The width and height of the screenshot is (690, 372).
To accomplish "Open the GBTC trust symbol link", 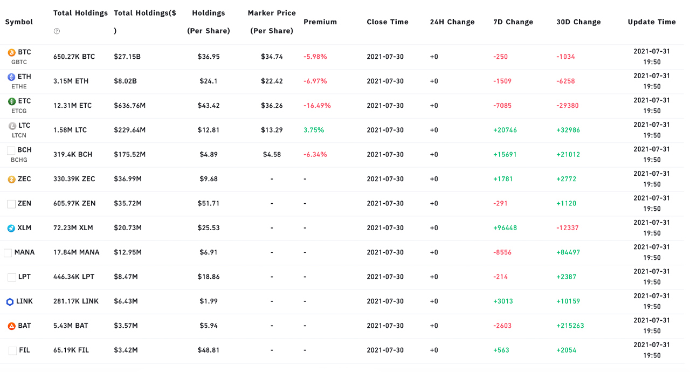I will click(19, 62).
